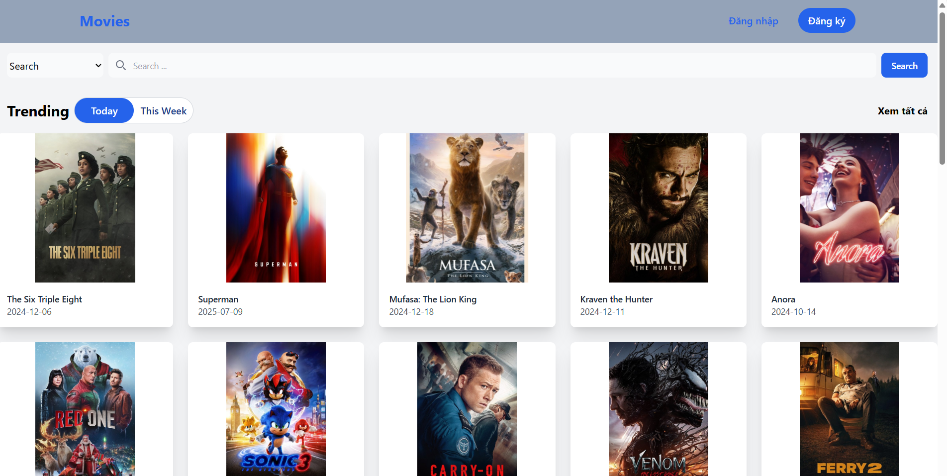Screen dimensions: 947x476
Task: Toggle Trending to Today
Action: click(x=104, y=111)
